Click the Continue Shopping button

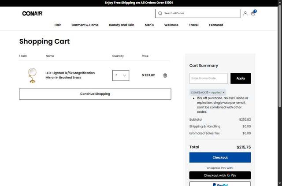tap(95, 94)
